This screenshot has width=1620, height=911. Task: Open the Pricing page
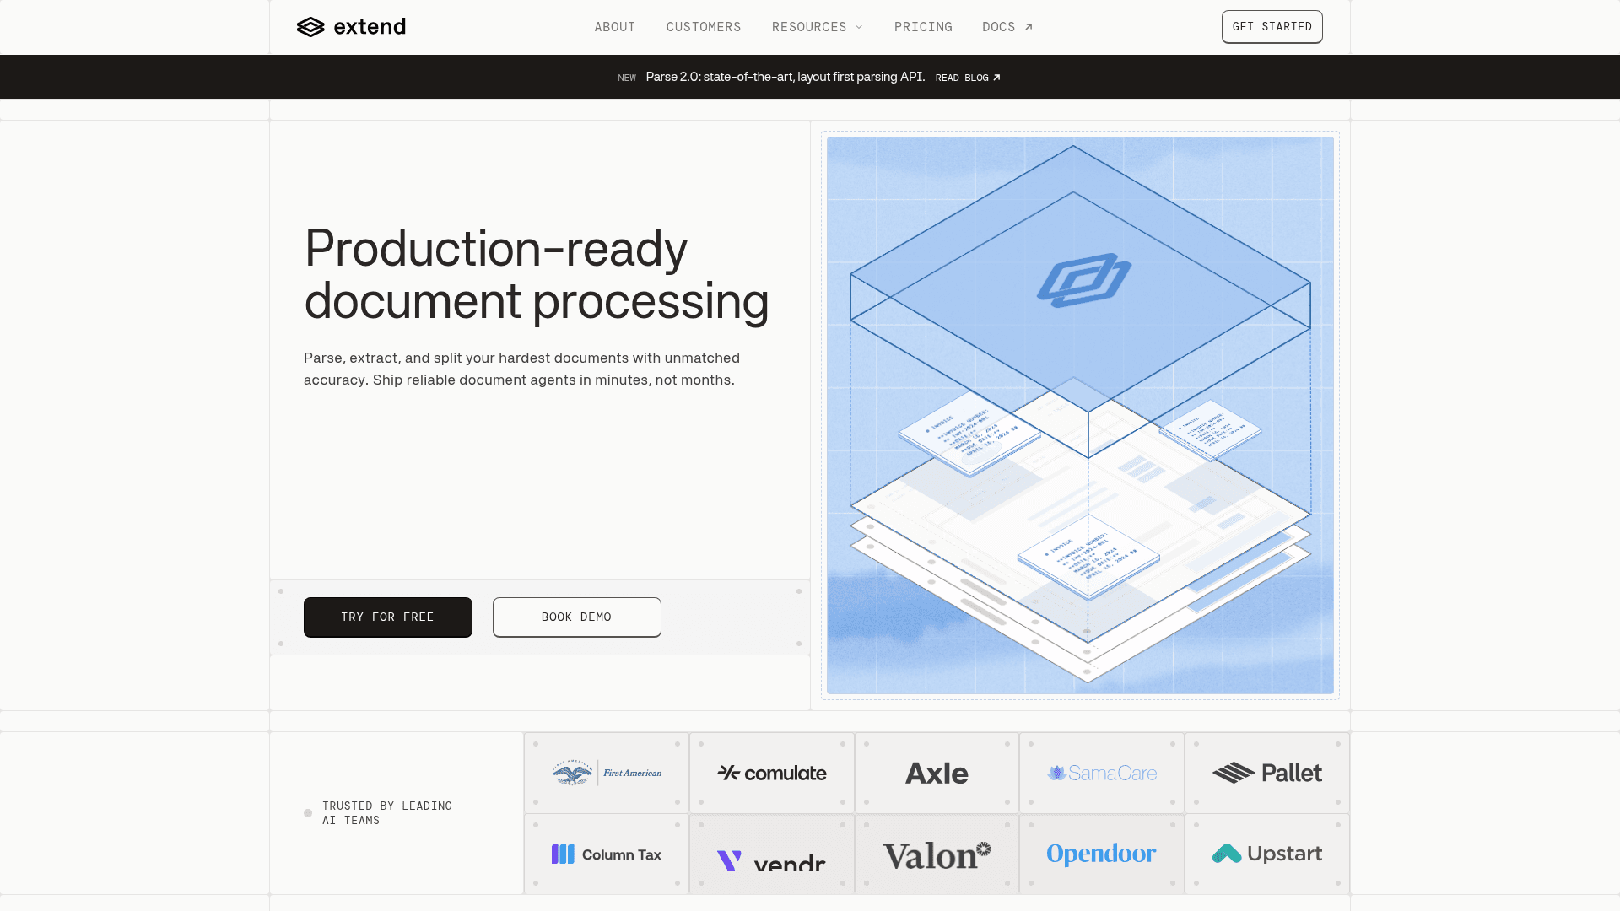(923, 27)
